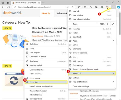Image resolution: width=121 pixels, height=100 pixels.
Task: Select Web capture menu entry
Action: [92, 61]
